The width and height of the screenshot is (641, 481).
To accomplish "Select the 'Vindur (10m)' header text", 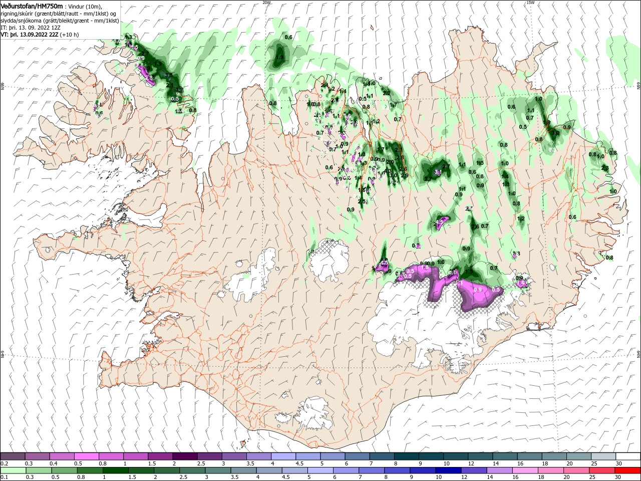I will [85, 6].
